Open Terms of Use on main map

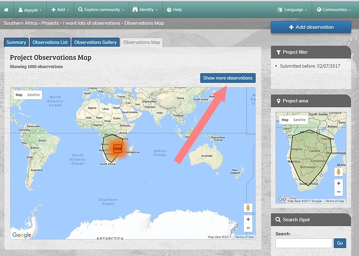pyautogui.click(x=244, y=237)
